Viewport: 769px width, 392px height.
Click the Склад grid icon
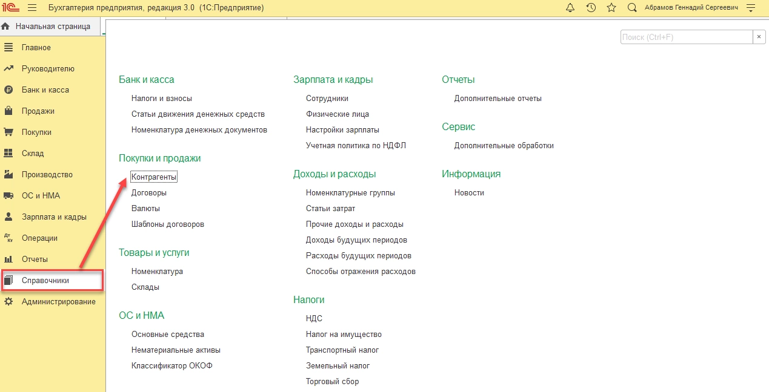tap(8, 154)
